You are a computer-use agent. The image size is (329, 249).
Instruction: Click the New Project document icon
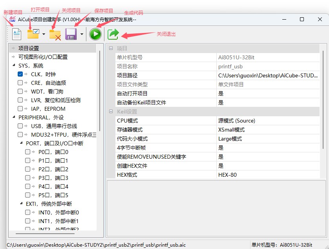click(x=16, y=34)
